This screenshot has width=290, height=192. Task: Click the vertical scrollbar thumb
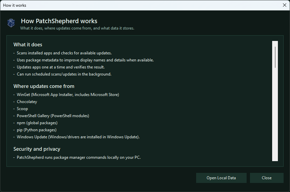(x=275, y=57)
